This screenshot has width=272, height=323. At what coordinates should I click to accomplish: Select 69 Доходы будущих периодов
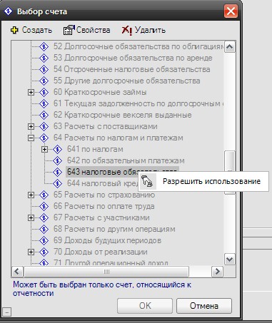[x=107, y=240]
